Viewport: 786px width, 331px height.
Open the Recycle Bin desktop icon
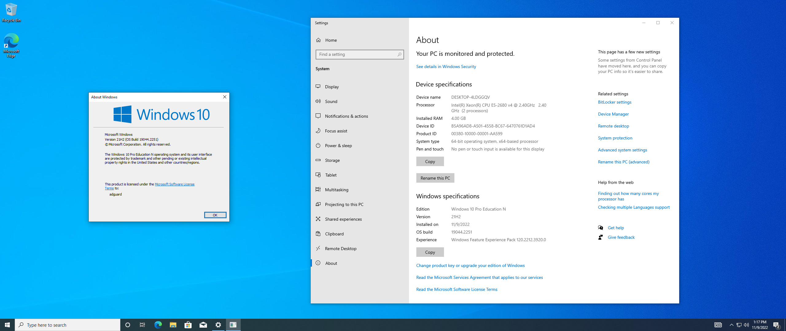click(x=11, y=13)
